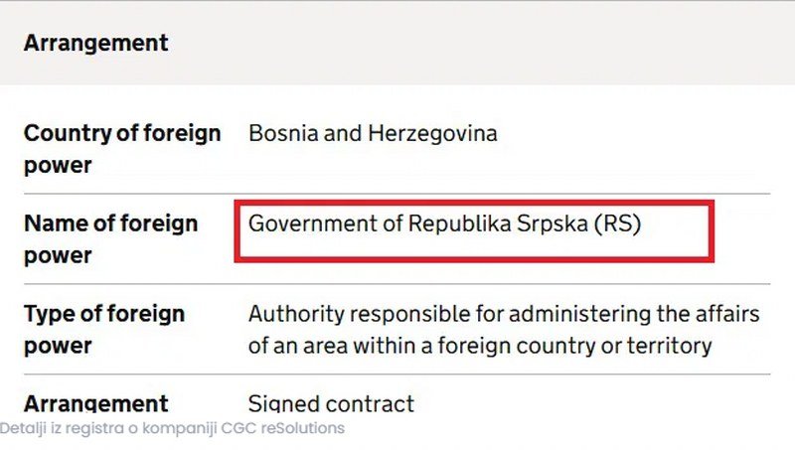Click the "Country of foreign power" label
The width and height of the screenshot is (795, 450).
coord(121,149)
